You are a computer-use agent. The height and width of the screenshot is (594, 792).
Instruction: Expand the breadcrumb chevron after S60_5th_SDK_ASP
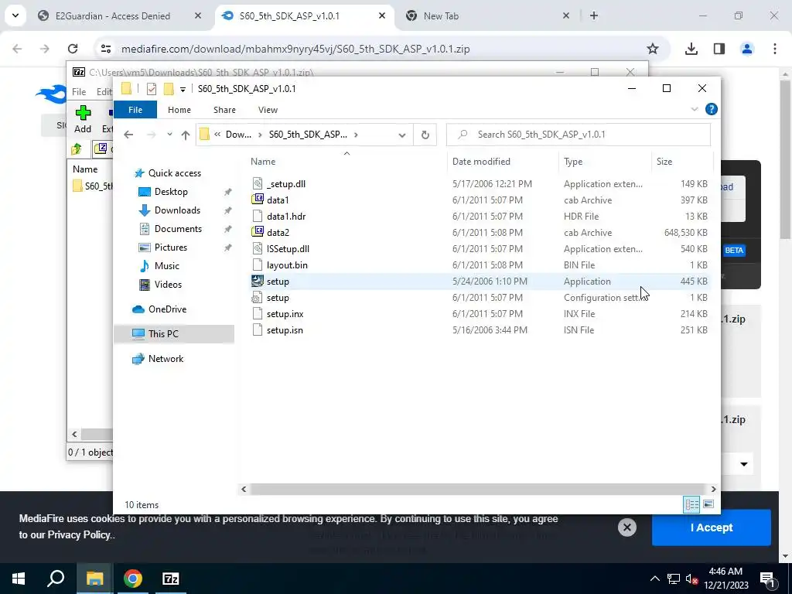pos(356,135)
